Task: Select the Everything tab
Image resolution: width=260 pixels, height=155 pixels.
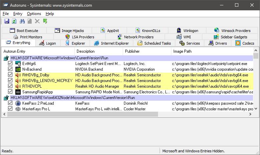Action: pos(18,43)
